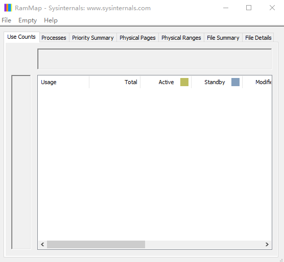Open the Physical Pages tab

[137, 38]
